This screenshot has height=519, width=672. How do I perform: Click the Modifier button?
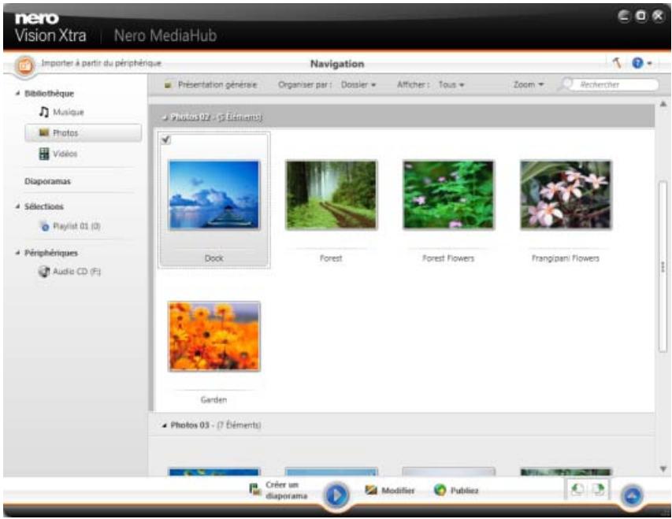(x=390, y=491)
